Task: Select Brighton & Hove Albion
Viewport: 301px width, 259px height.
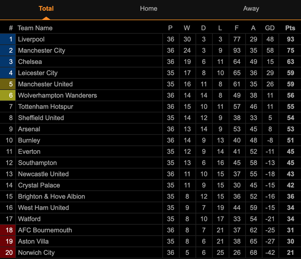Action: [51, 196]
